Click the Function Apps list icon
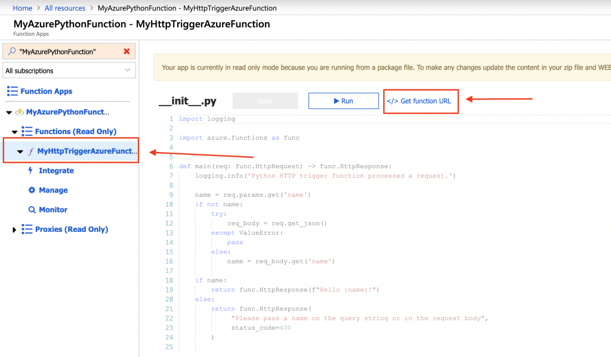Viewport: 611px width, 357px height. (12, 91)
